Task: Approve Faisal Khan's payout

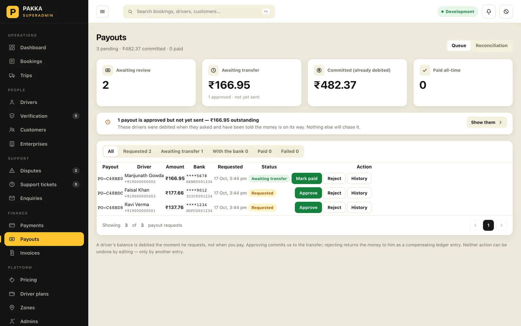Action: [308, 193]
